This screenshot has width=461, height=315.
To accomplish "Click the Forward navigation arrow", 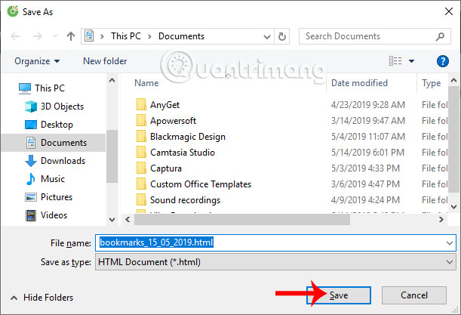I will 37,36.
